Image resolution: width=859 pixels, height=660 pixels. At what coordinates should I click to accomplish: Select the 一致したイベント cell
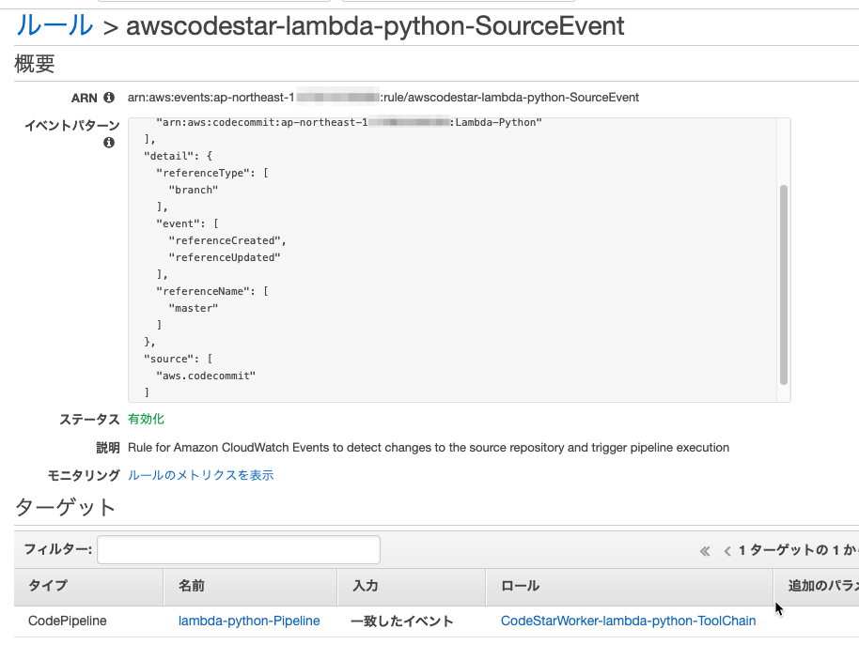click(401, 622)
